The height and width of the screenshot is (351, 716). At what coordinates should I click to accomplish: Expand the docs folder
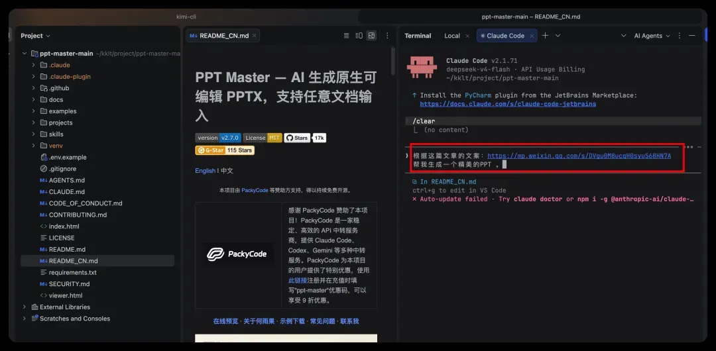[33, 99]
